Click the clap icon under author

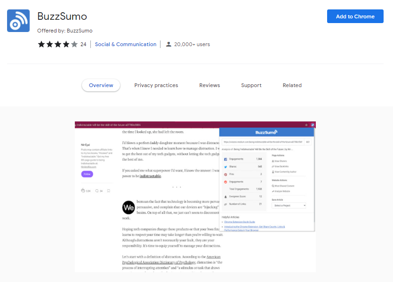(83, 191)
